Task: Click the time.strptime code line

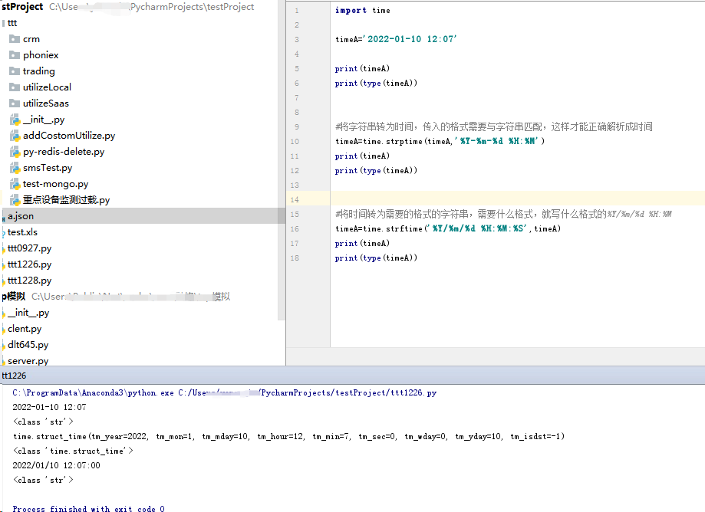Action: (x=440, y=142)
